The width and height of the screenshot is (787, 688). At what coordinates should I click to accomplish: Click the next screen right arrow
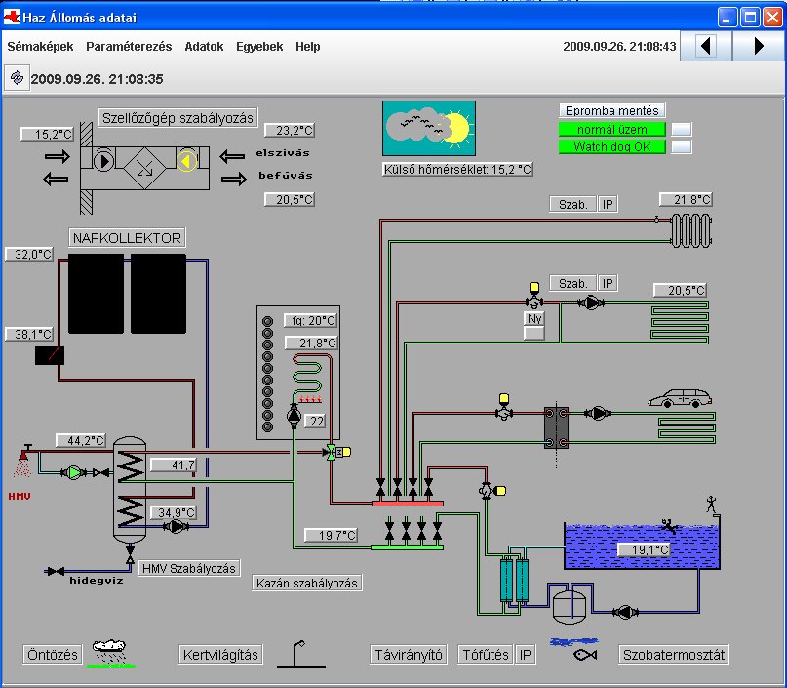[x=759, y=46]
